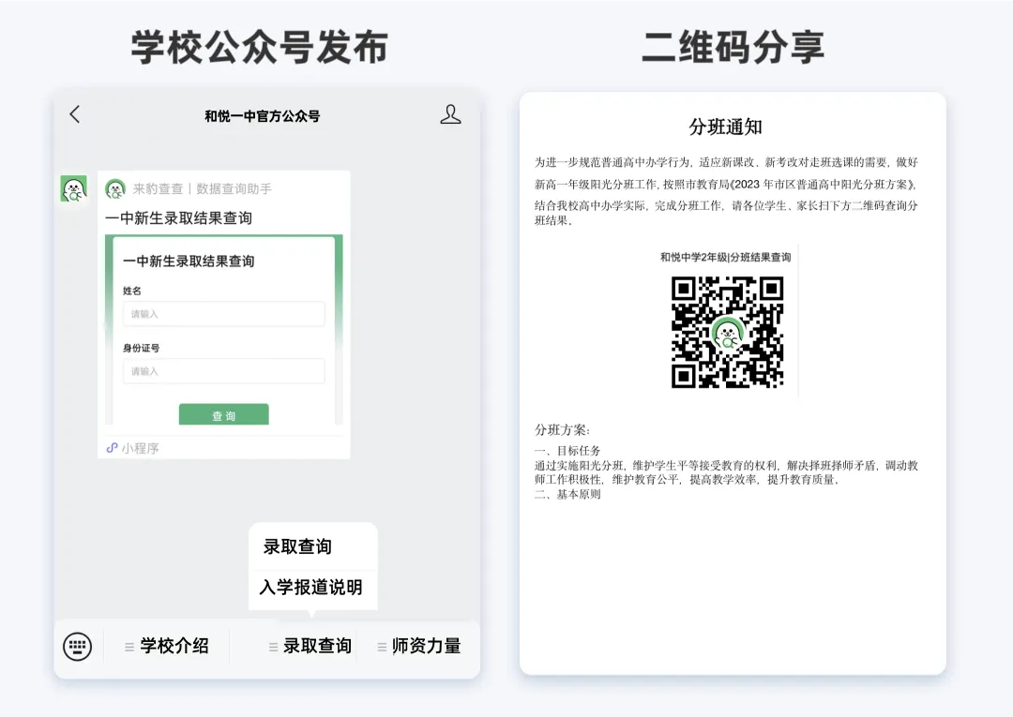Click the 分班通知 heading
Screen dimensions: 1013x717
pos(725,127)
